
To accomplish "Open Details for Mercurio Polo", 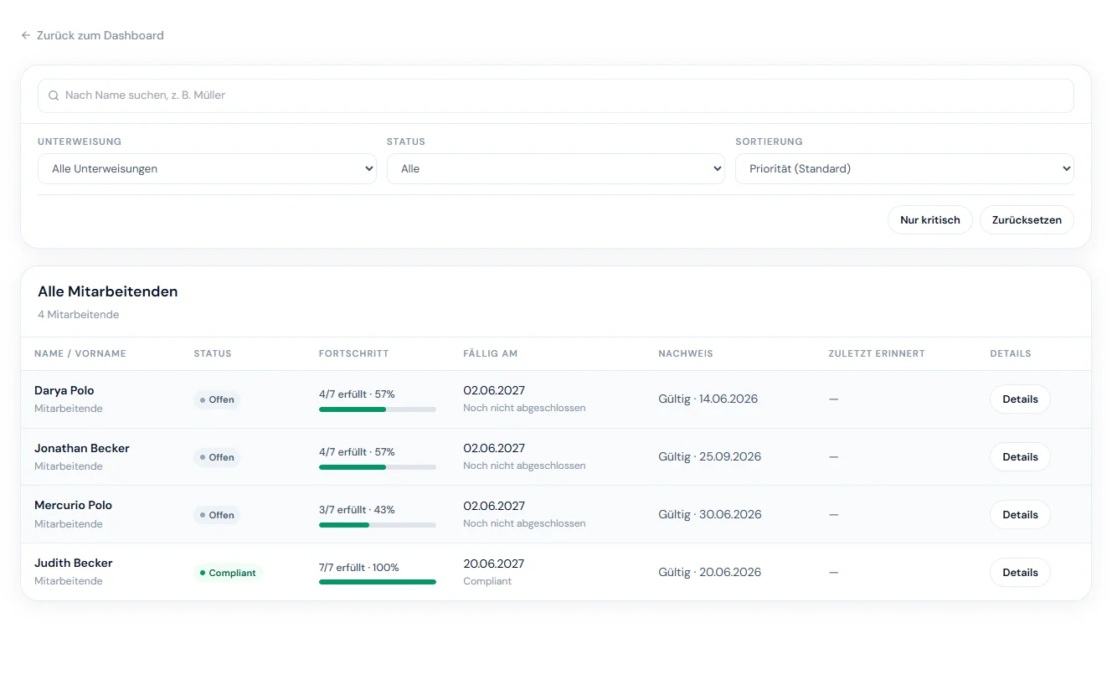I will (1020, 515).
